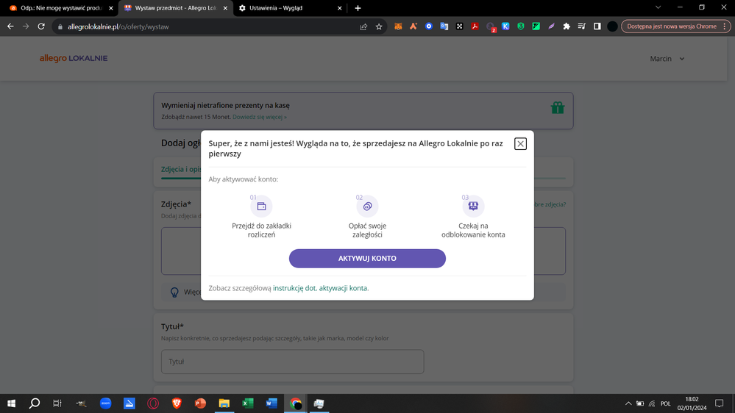Open the blue K extension icon
The height and width of the screenshot is (413, 735).
tap(505, 26)
